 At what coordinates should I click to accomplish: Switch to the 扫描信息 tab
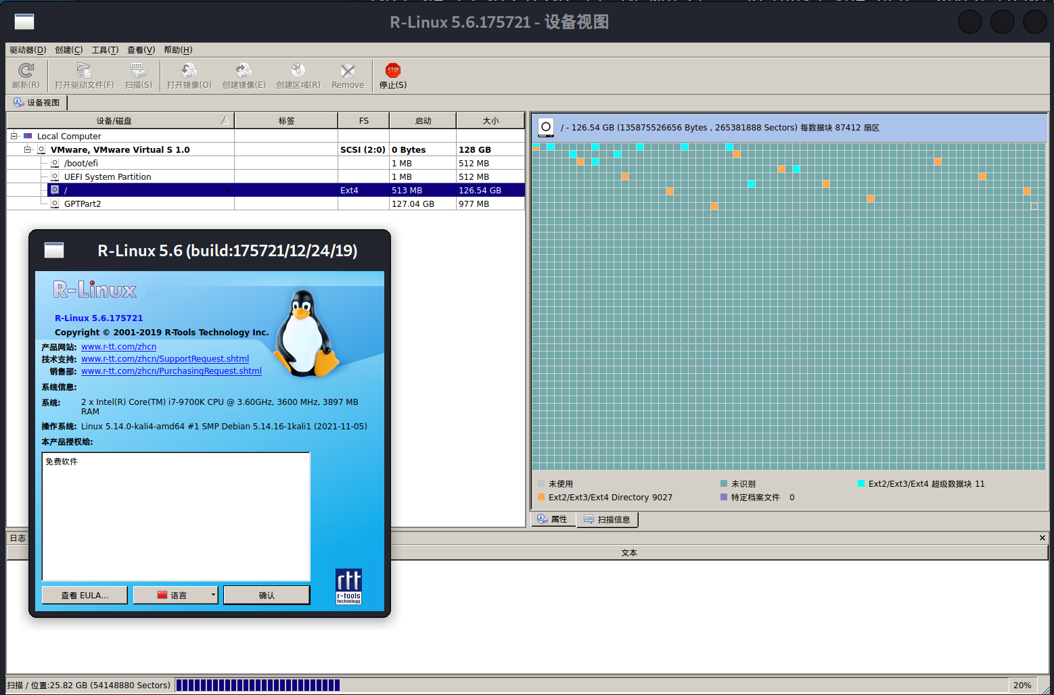click(607, 519)
